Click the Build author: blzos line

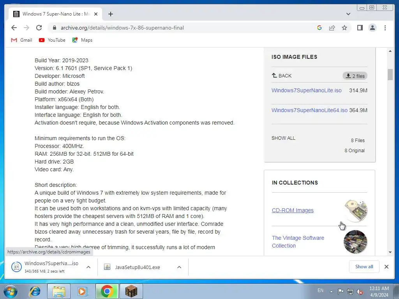(57, 84)
